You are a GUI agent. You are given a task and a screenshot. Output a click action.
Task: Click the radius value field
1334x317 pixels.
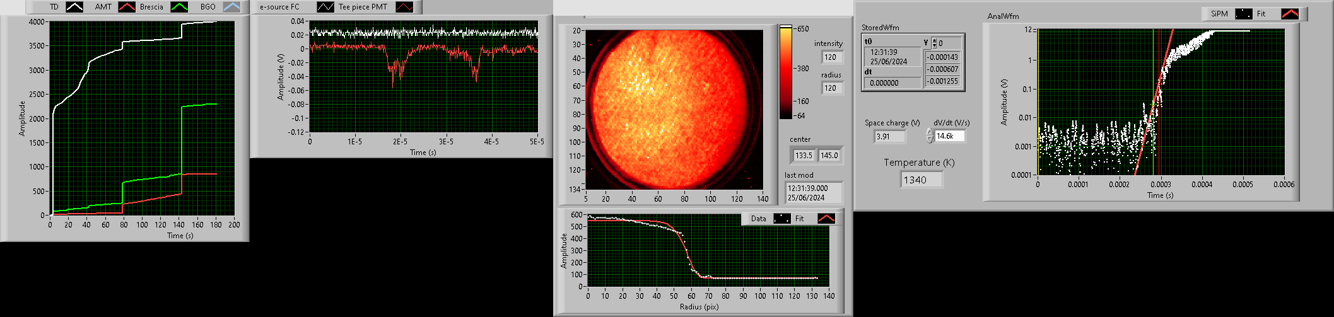pos(831,88)
